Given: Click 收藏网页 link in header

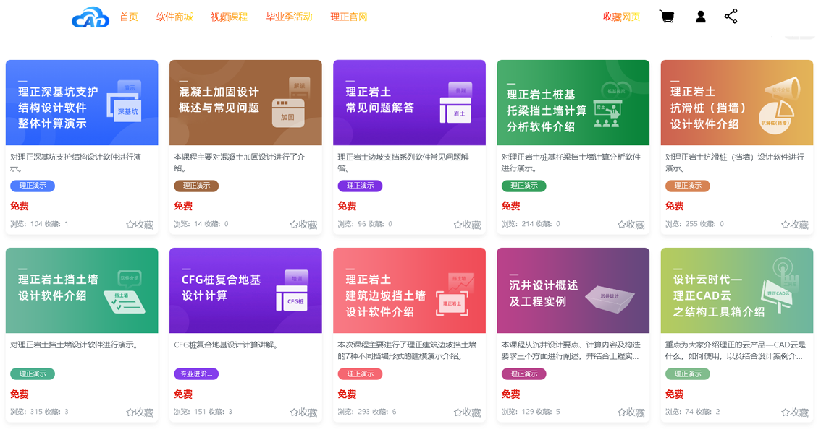Looking at the screenshot, I should (x=621, y=17).
